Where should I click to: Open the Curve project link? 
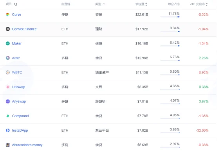[x=16, y=14]
